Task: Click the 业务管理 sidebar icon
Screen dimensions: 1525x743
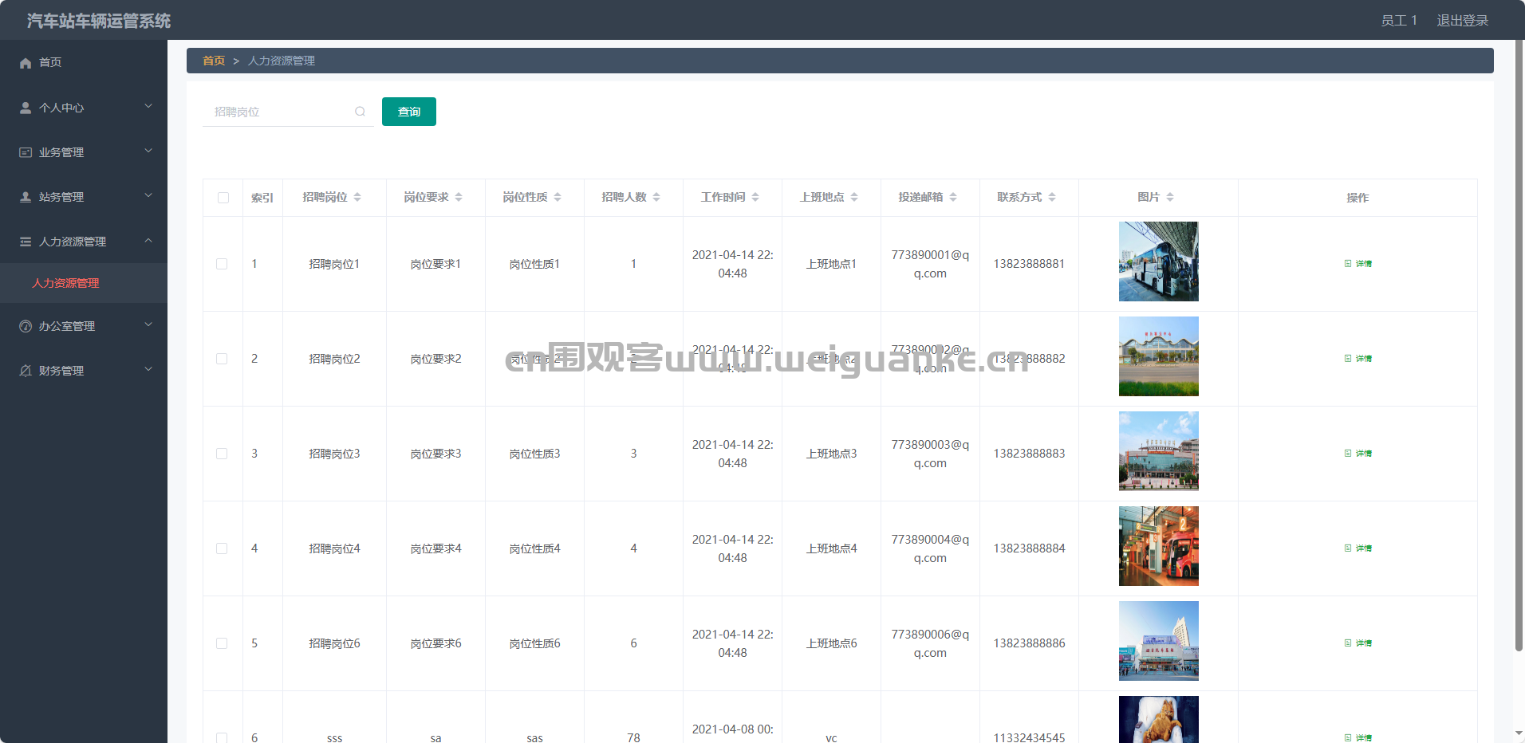Action: [26, 152]
